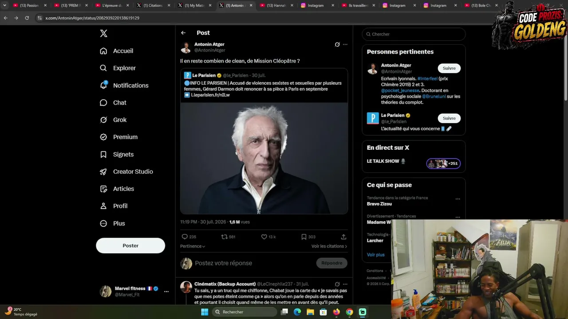Go back with the Post arrow
The image size is (568, 319).
point(183,33)
